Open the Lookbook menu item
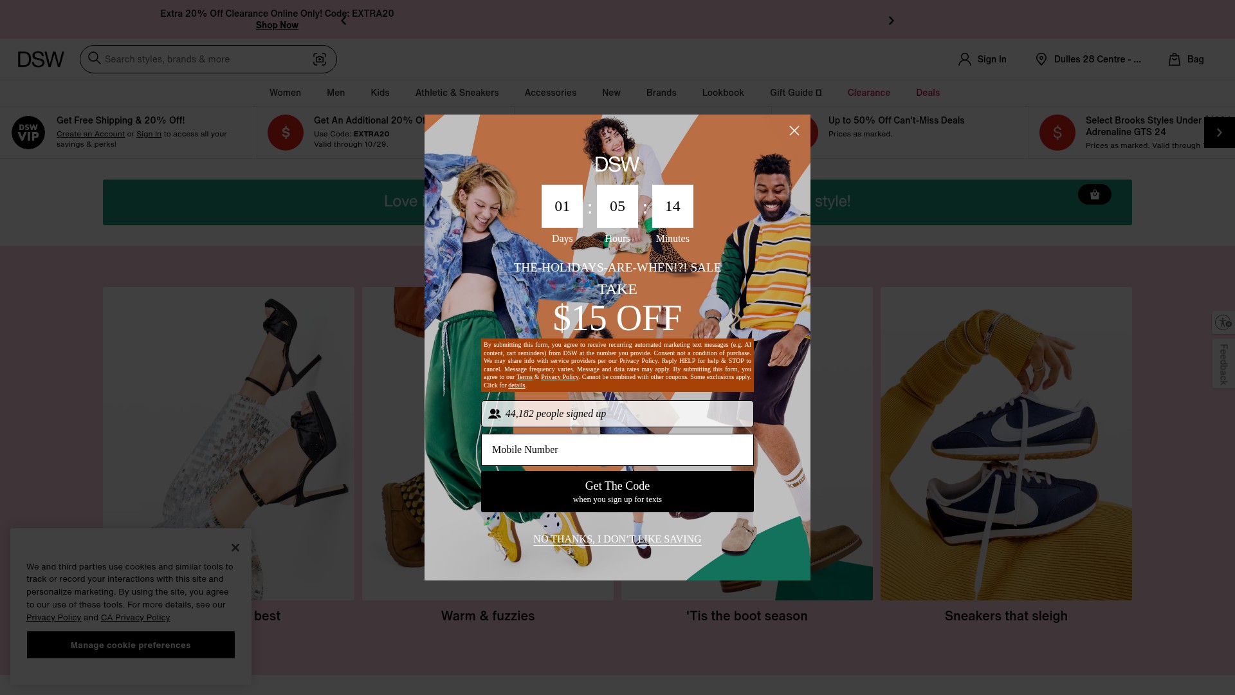 coord(723,93)
